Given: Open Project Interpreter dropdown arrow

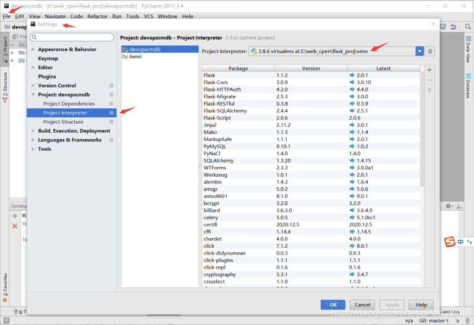Looking at the screenshot, I should coord(420,51).
